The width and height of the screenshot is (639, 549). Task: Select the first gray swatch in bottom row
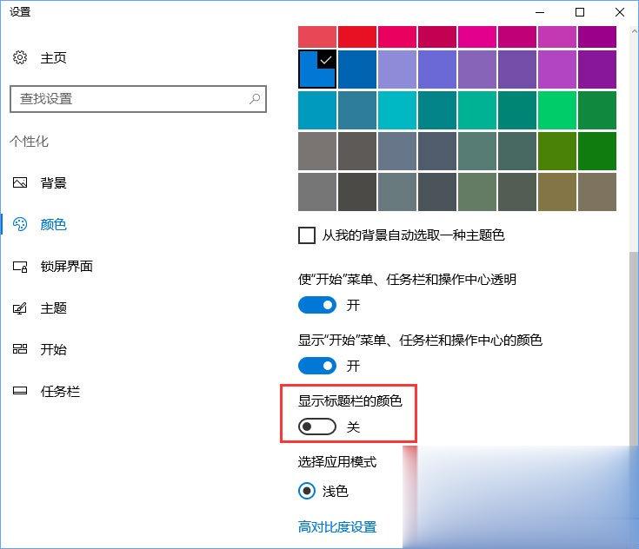pos(317,192)
